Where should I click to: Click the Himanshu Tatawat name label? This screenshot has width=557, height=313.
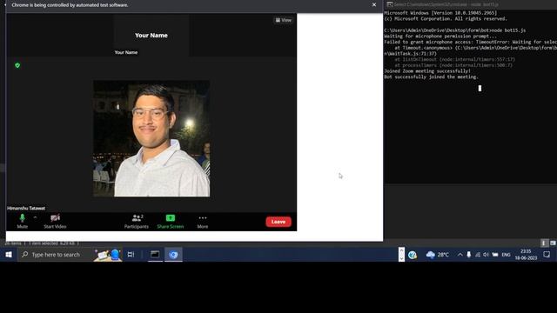pyautogui.click(x=26, y=209)
